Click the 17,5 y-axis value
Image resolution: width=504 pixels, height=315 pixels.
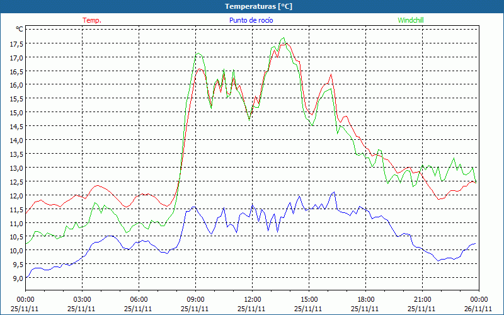(x=16, y=44)
